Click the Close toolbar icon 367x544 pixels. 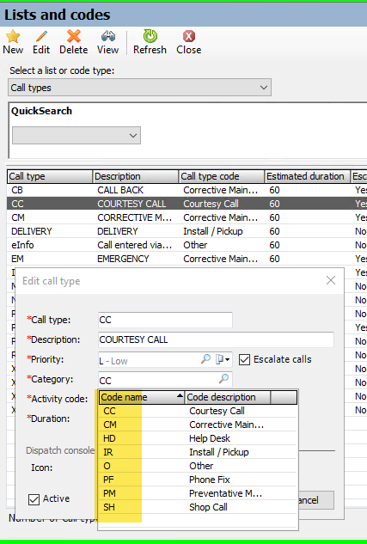189,36
